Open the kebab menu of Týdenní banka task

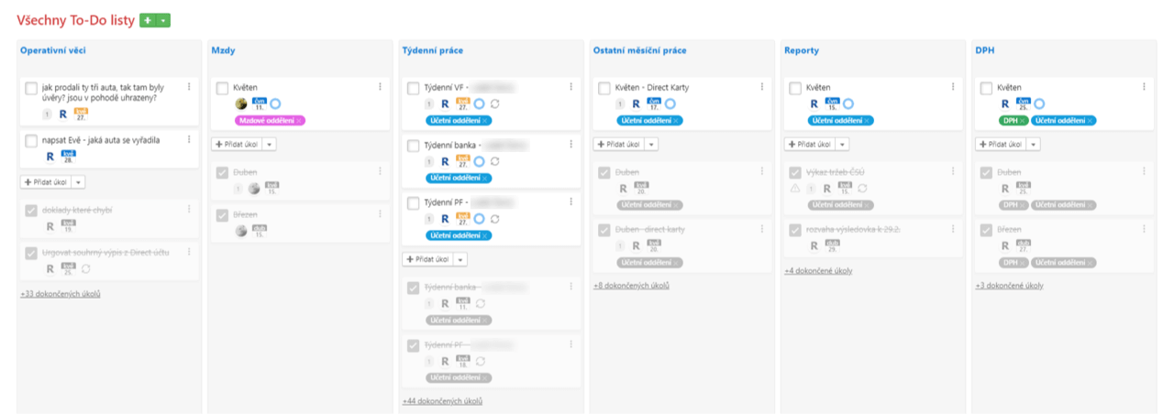pos(570,145)
